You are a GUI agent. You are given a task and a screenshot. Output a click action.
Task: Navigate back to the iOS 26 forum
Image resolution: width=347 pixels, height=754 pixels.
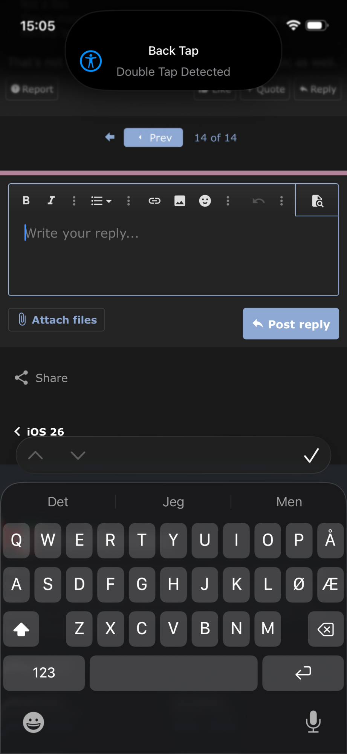click(39, 432)
